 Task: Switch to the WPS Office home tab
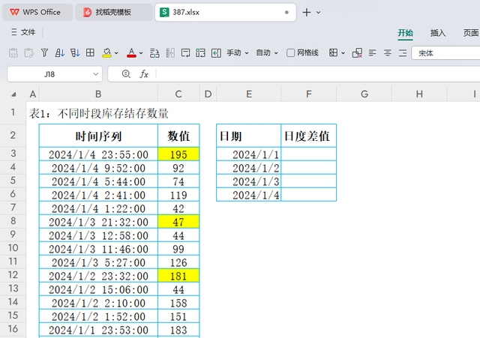[37, 12]
